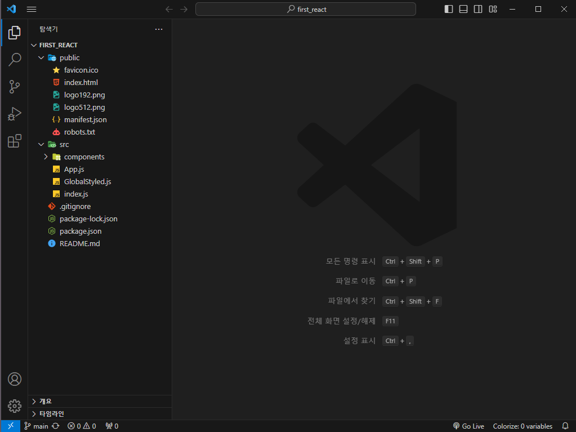The height and width of the screenshot is (432, 576).
Task: Click the 탐색기 explorer panel title
Action: [x=48, y=29]
